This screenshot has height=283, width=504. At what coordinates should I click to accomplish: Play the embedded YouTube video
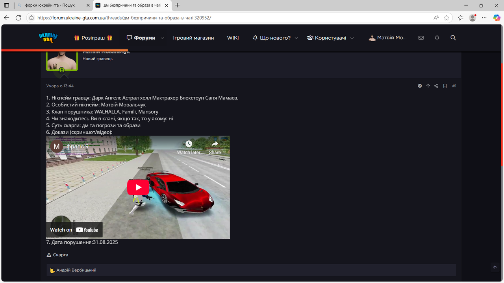138,187
